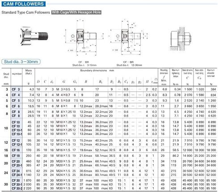Viewport: 218px width, 192px height.
Task: Click the Stud dia. 3–30mm badge
Action: click(x=21, y=62)
